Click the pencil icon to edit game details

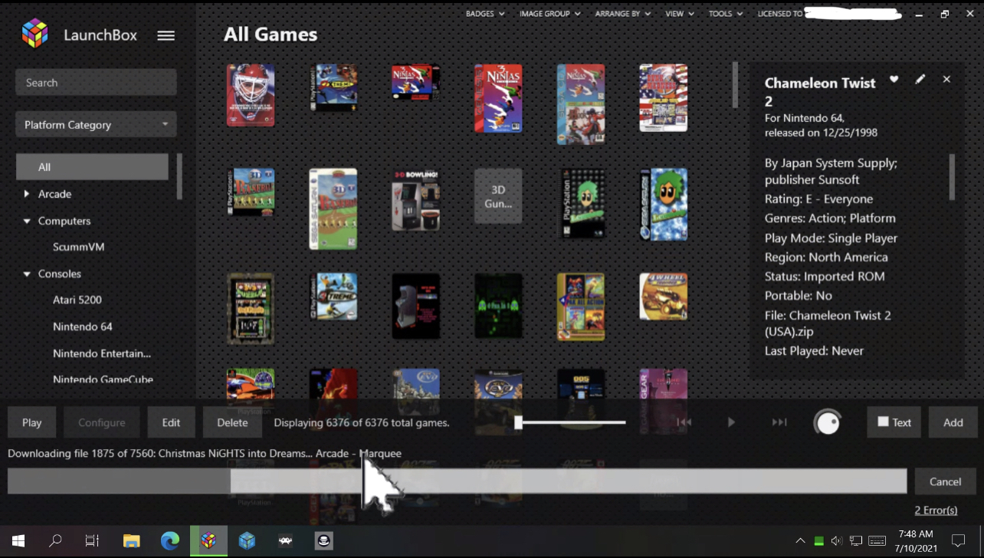920,79
